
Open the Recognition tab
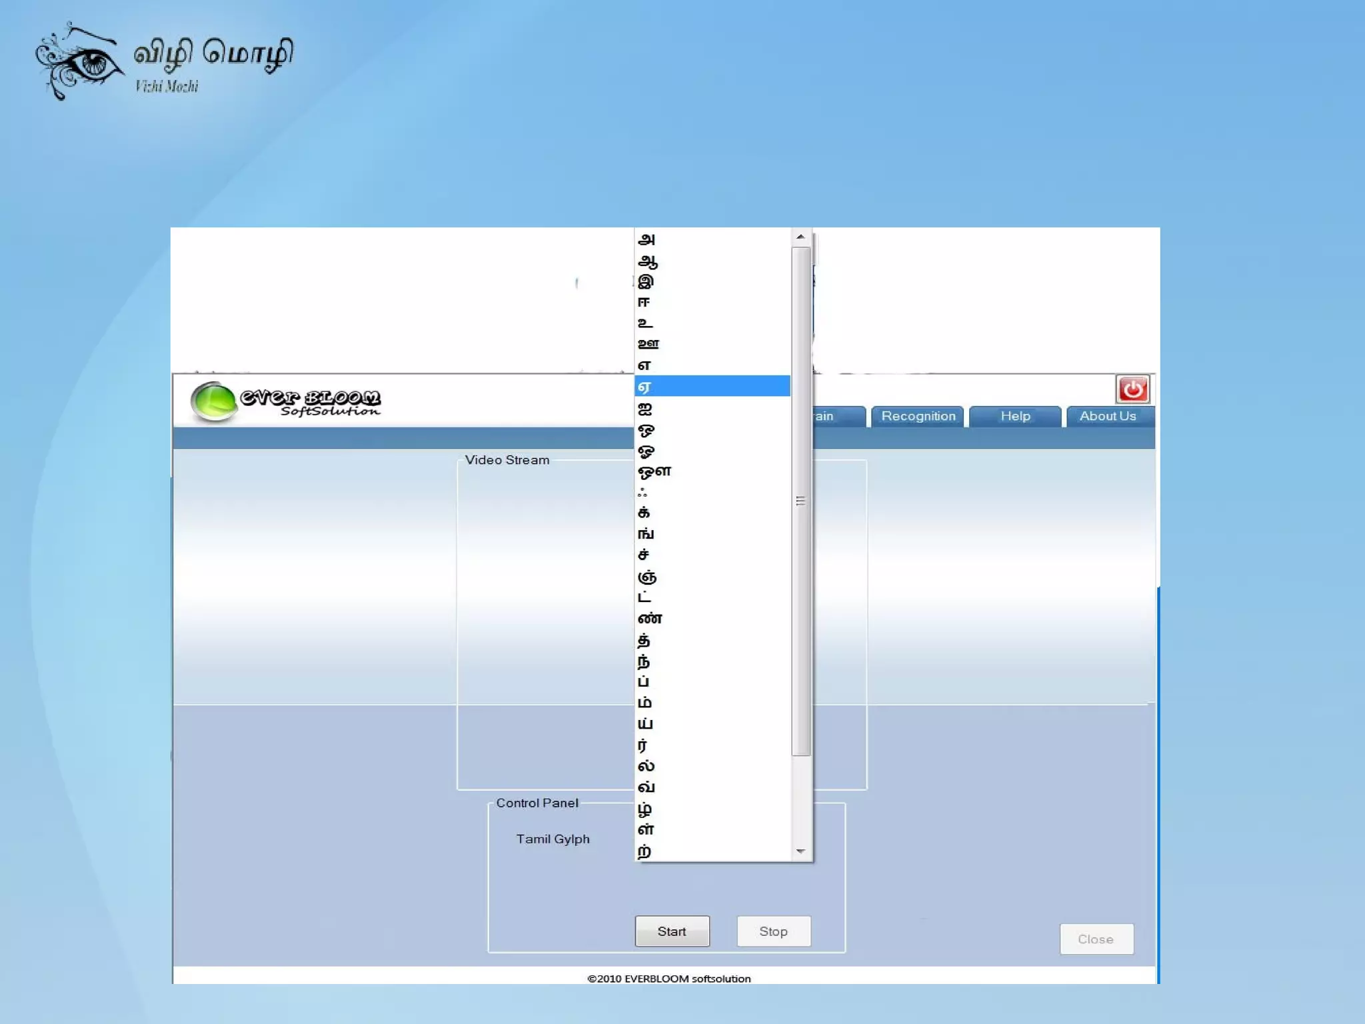[918, 416]
